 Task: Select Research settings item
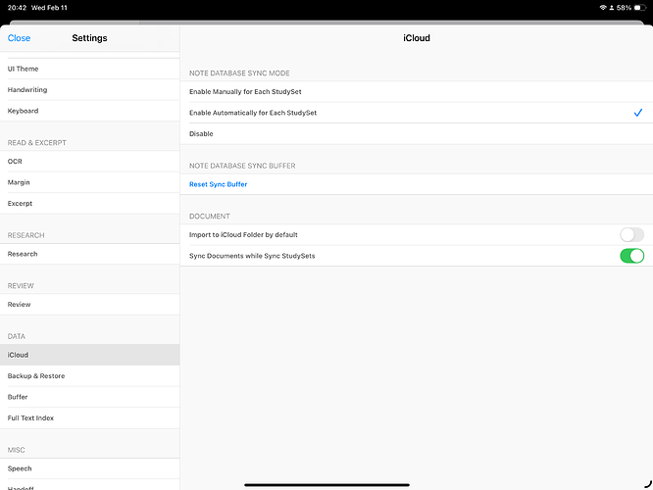pos(23,254)
